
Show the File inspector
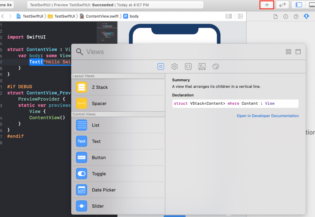276,17
